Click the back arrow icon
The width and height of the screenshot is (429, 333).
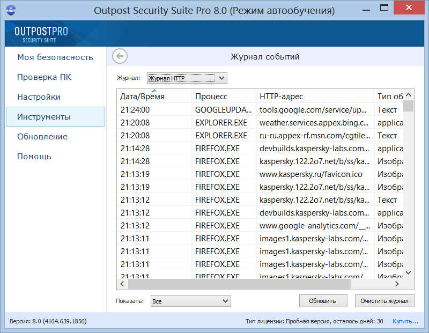point(120,56)
